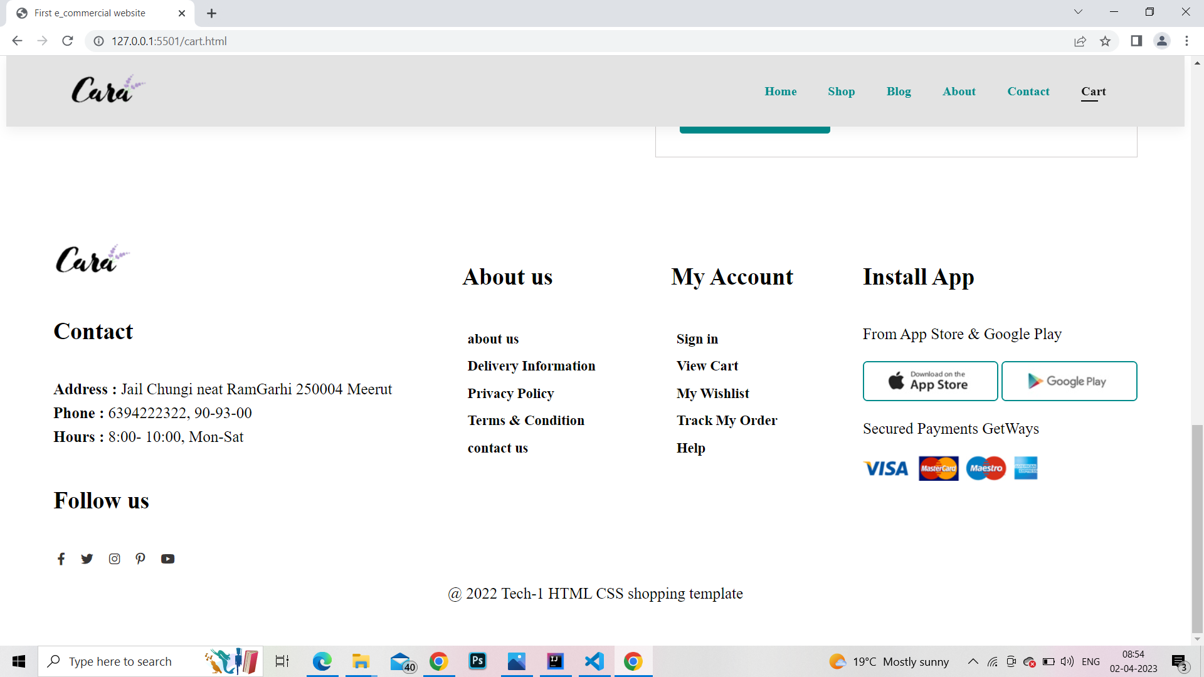
Task: Open the tab search dropdown arrow
Action: click(1078, 11)
